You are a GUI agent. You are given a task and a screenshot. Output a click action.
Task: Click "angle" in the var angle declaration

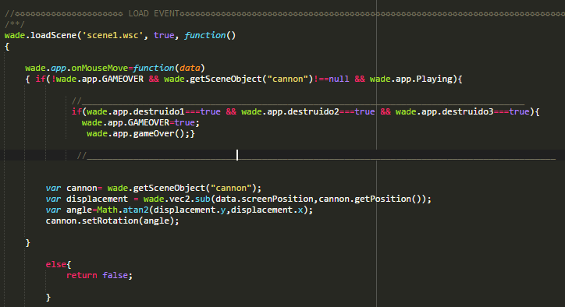pyautogui.click(x=79, y=210)
